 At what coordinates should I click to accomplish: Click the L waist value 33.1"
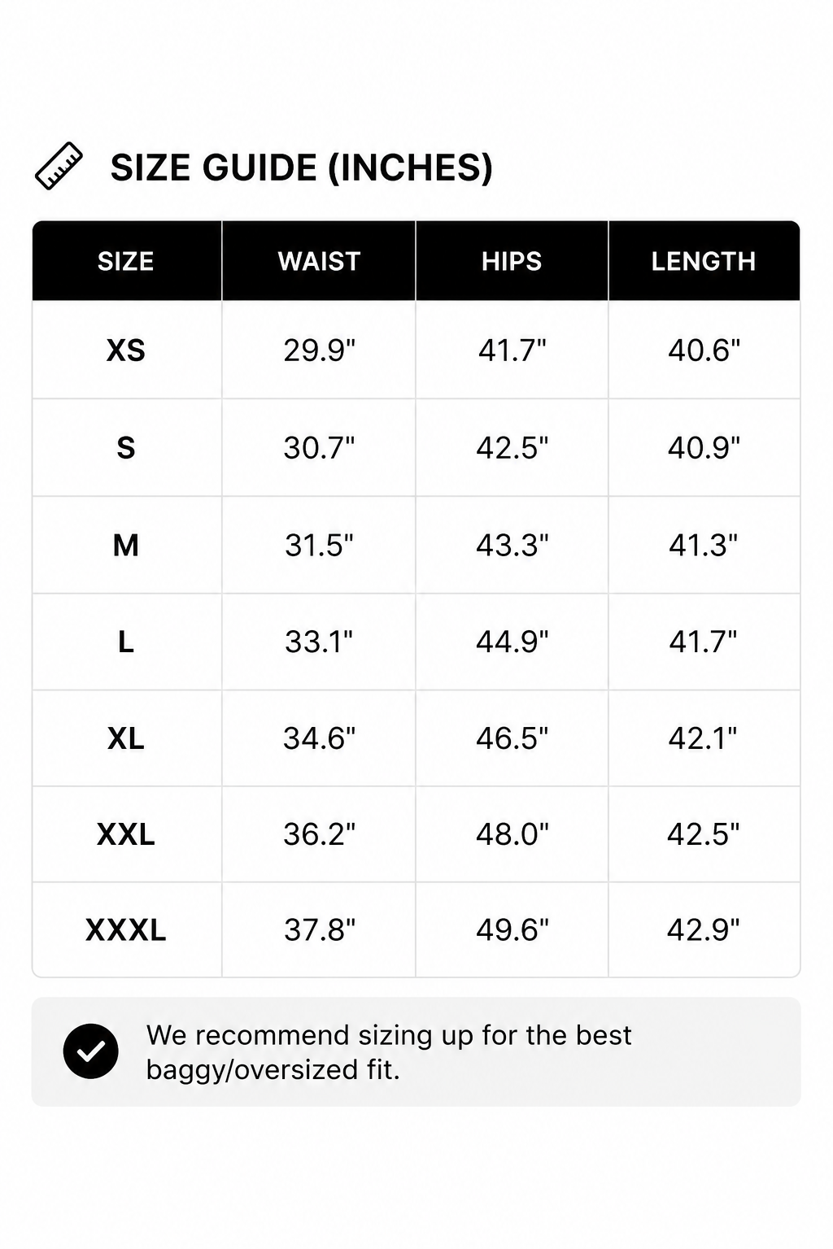coord(319,642)
